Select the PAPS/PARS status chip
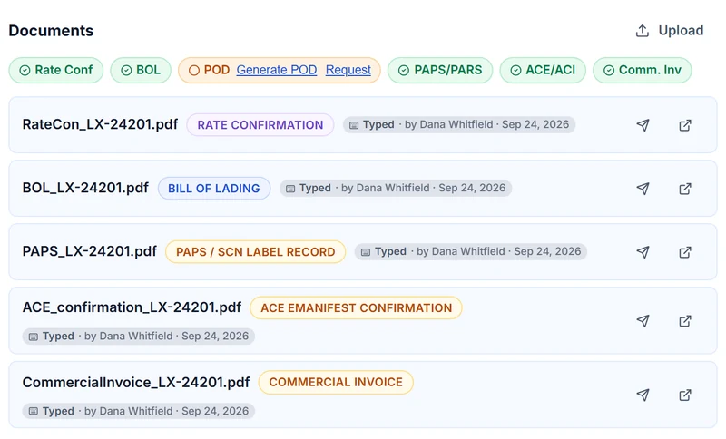726x439 pixels. (440, 71)
